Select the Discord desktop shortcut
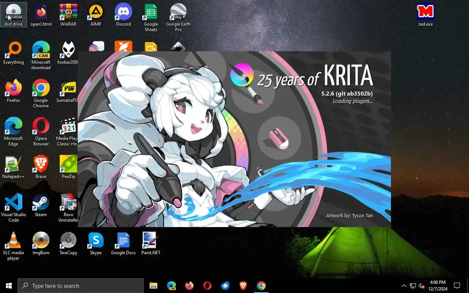Viewport: 469px width, 293px height. tap(123, 15)
